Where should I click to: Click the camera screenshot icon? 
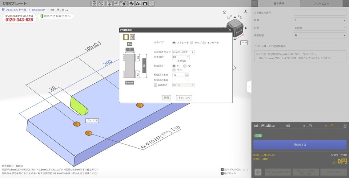(145, 4)
